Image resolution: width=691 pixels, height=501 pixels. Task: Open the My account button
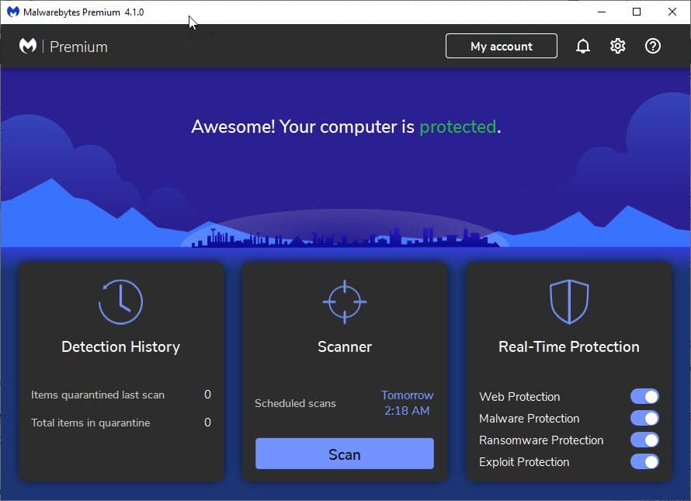tap(501, 47)
